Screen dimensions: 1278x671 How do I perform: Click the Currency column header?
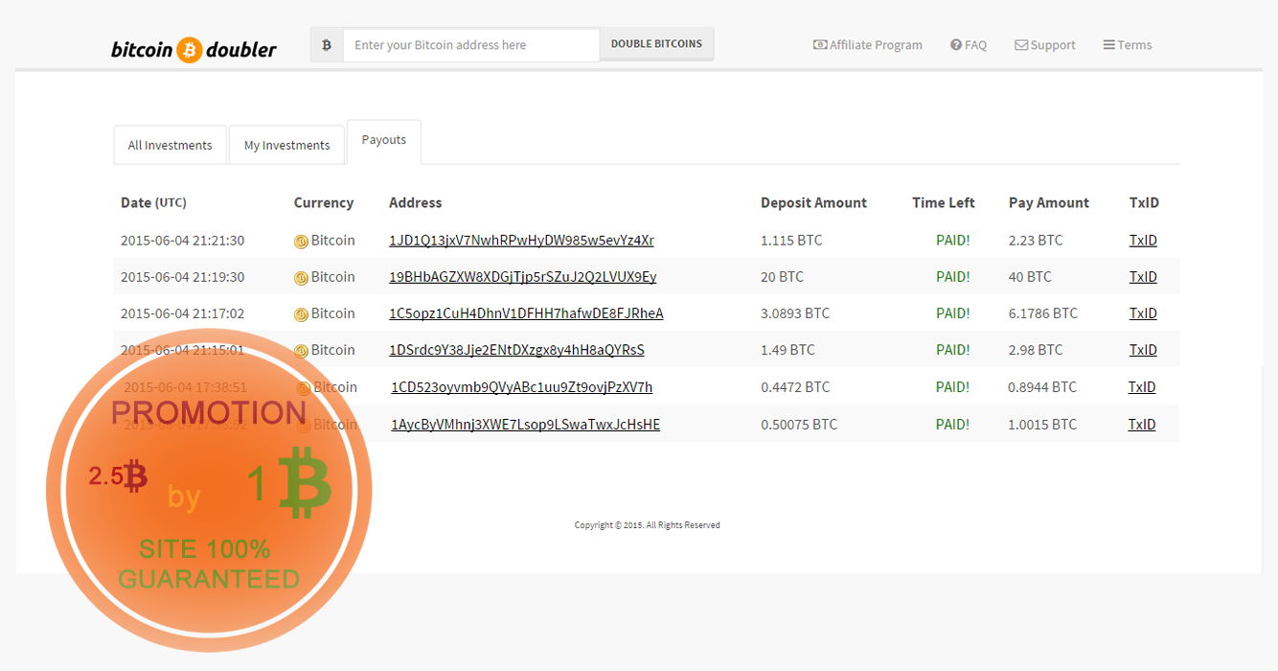pos(324,203)
